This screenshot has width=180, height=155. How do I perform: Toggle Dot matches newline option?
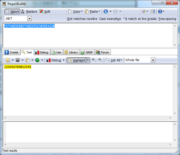[x=82, y=19]
